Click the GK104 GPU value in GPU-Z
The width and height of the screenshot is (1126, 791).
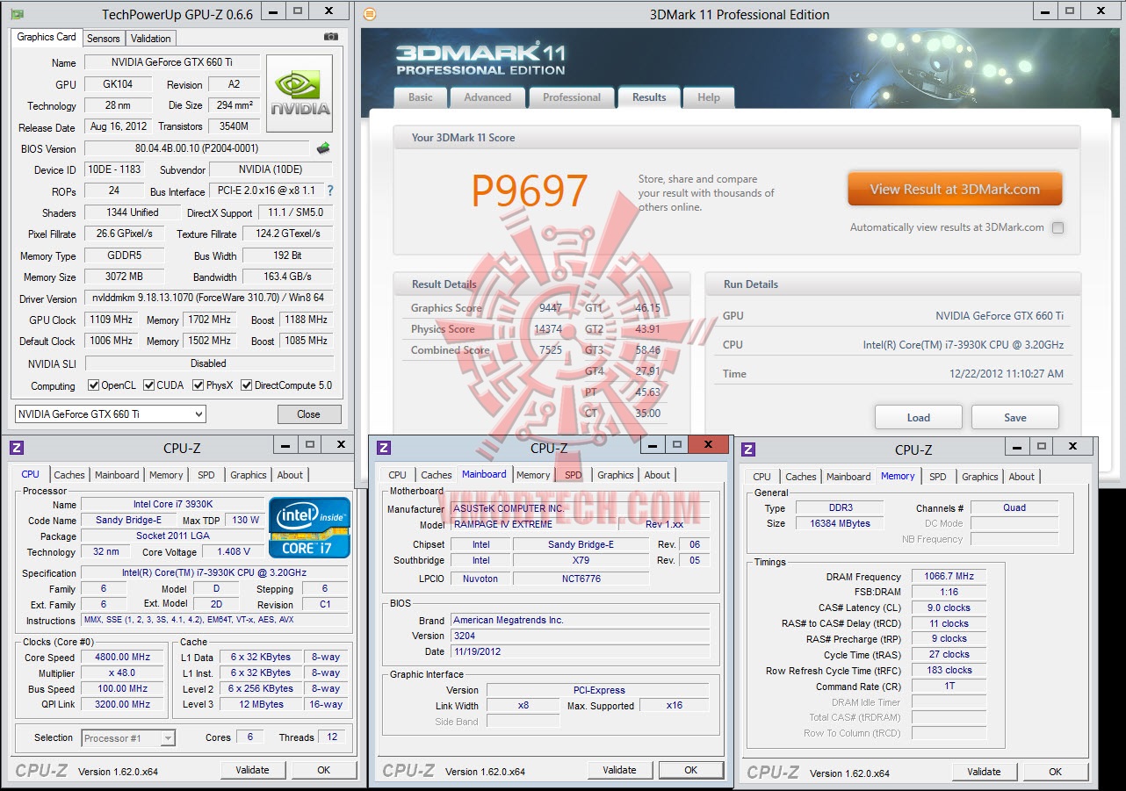point(119,84)
